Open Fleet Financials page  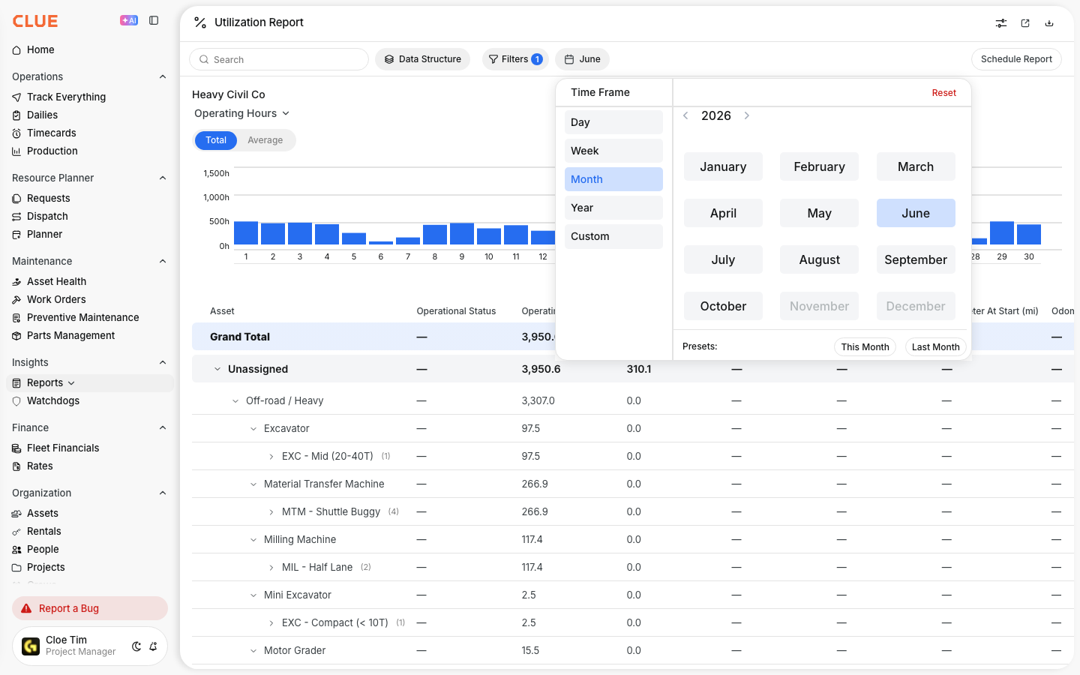(x=63, y=448)
